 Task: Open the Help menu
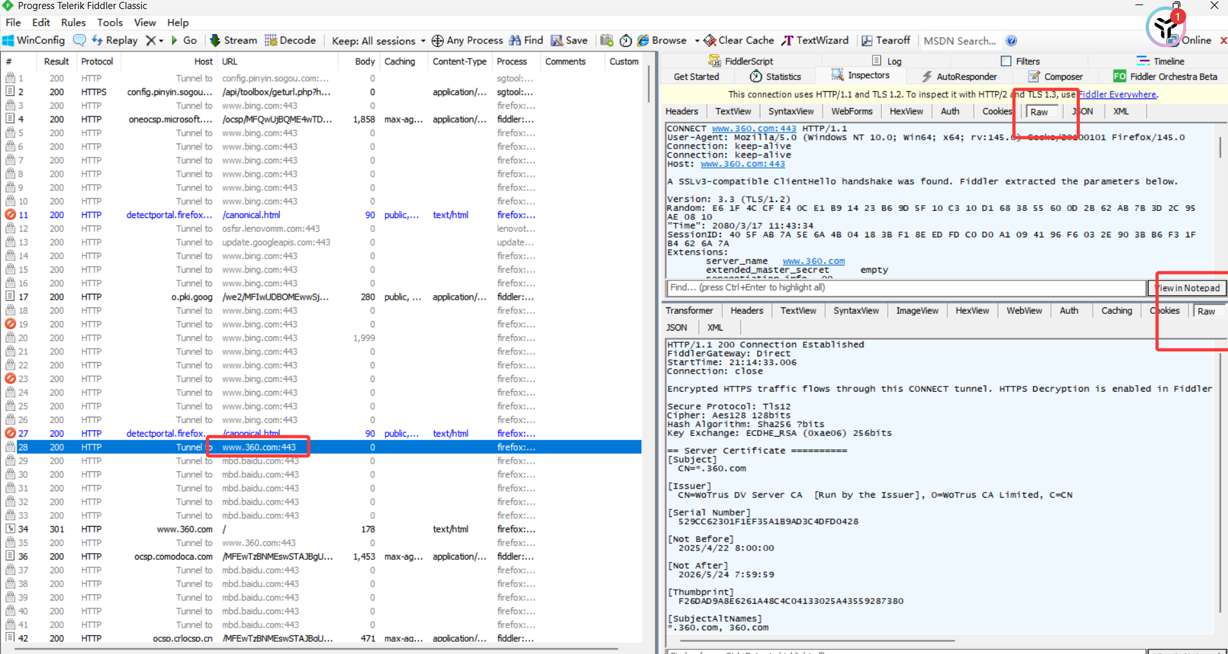coord(178,23)
